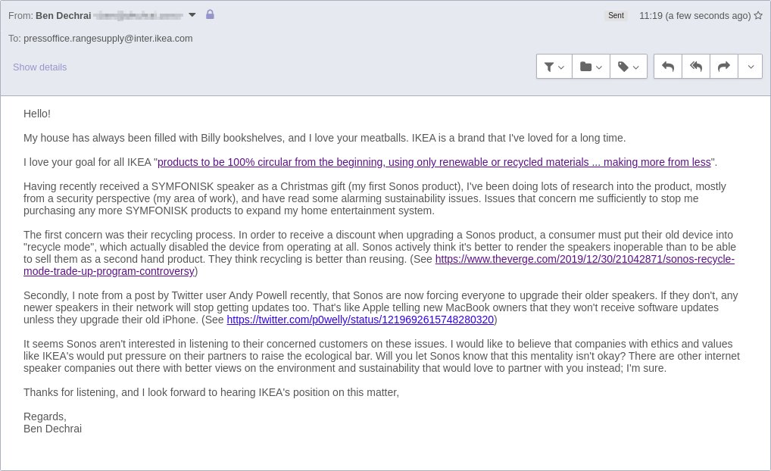771x471 pixels.
Task: Expand the sender address dropdown arrow
Action: (x=192, y=14)
